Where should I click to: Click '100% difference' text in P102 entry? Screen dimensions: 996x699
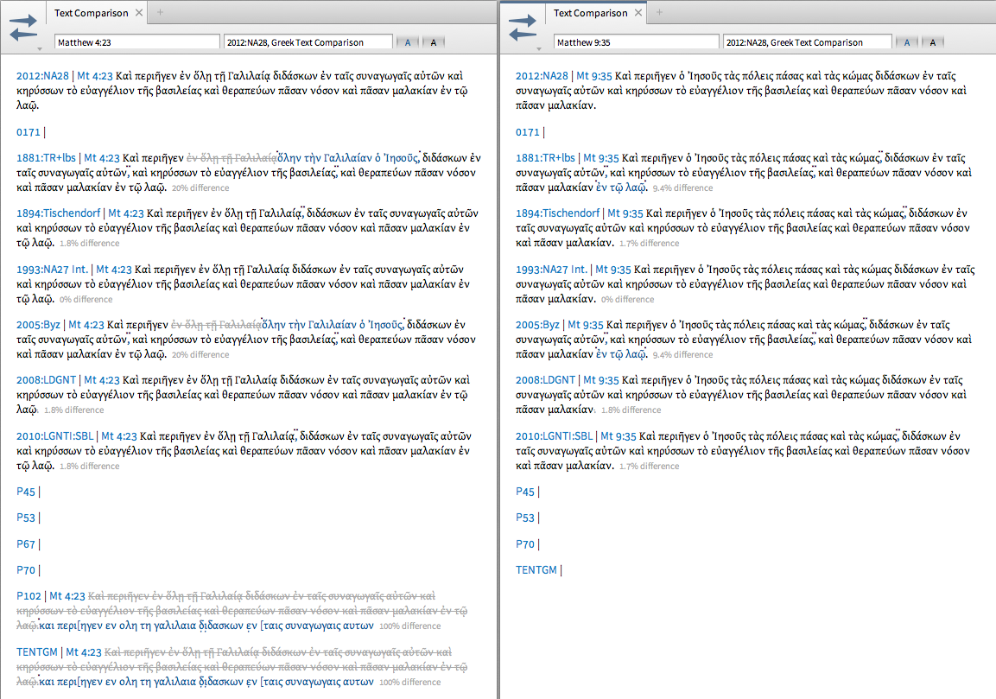pyautogui.click(x=409, y=626)
